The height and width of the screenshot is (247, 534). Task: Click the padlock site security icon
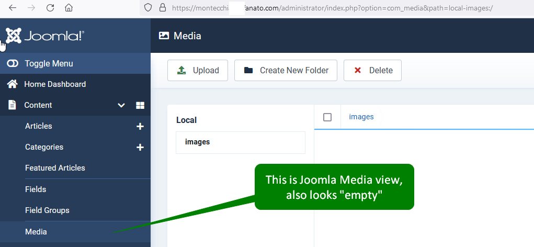(162, 8)
